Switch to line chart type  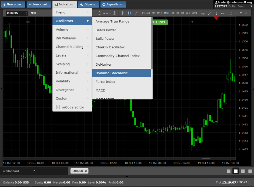click(x=136, y=13)
